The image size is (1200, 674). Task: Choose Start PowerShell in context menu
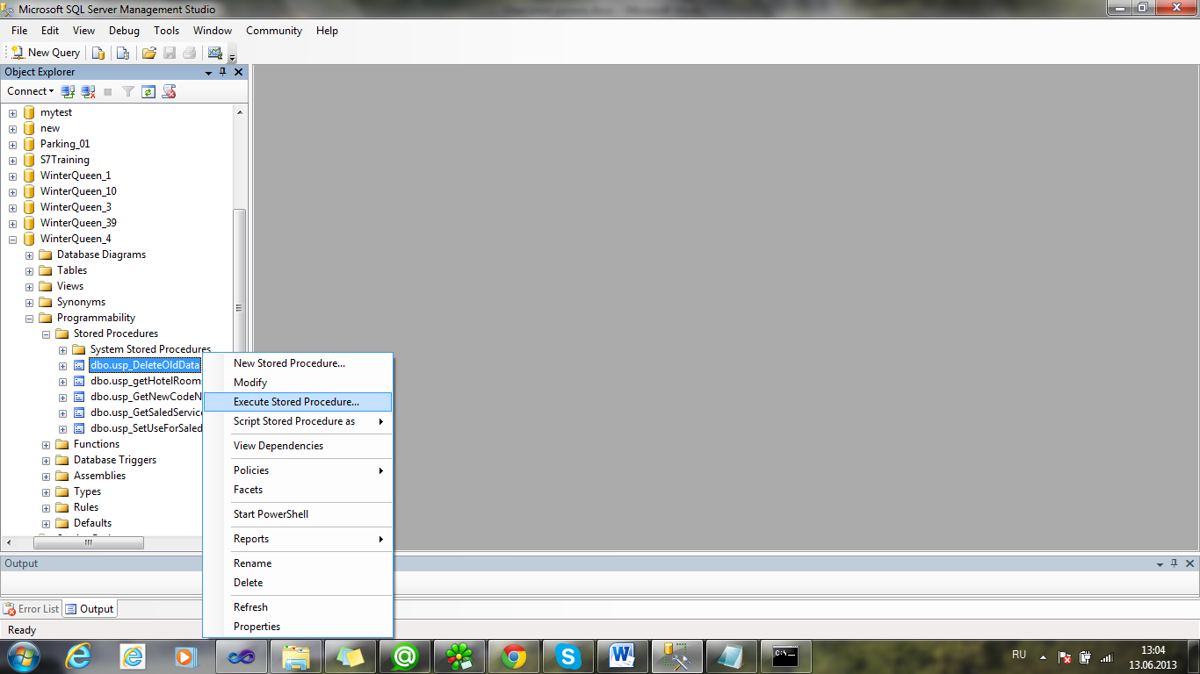(x=297, y=514)
